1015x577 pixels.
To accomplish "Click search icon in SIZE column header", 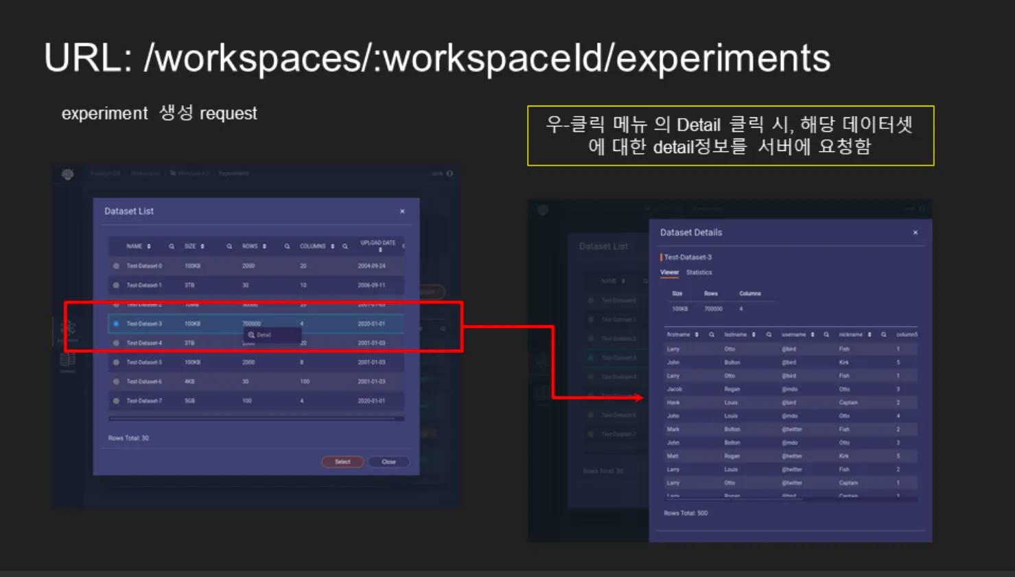I will (229, 246).
